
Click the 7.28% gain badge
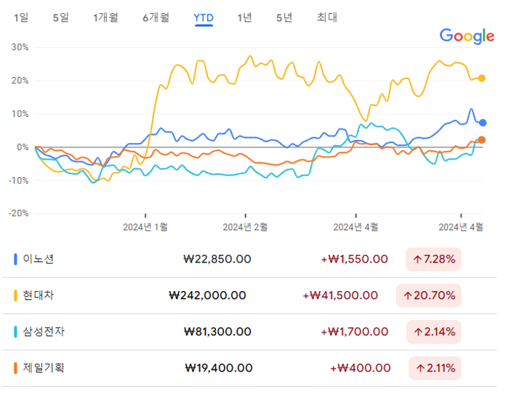point(433,259)
